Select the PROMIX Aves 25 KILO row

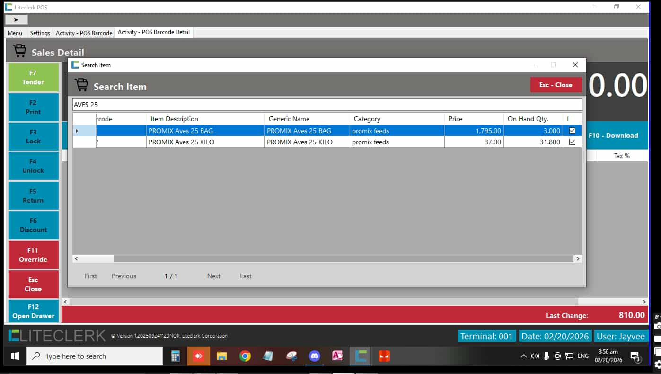pos(205,142)
